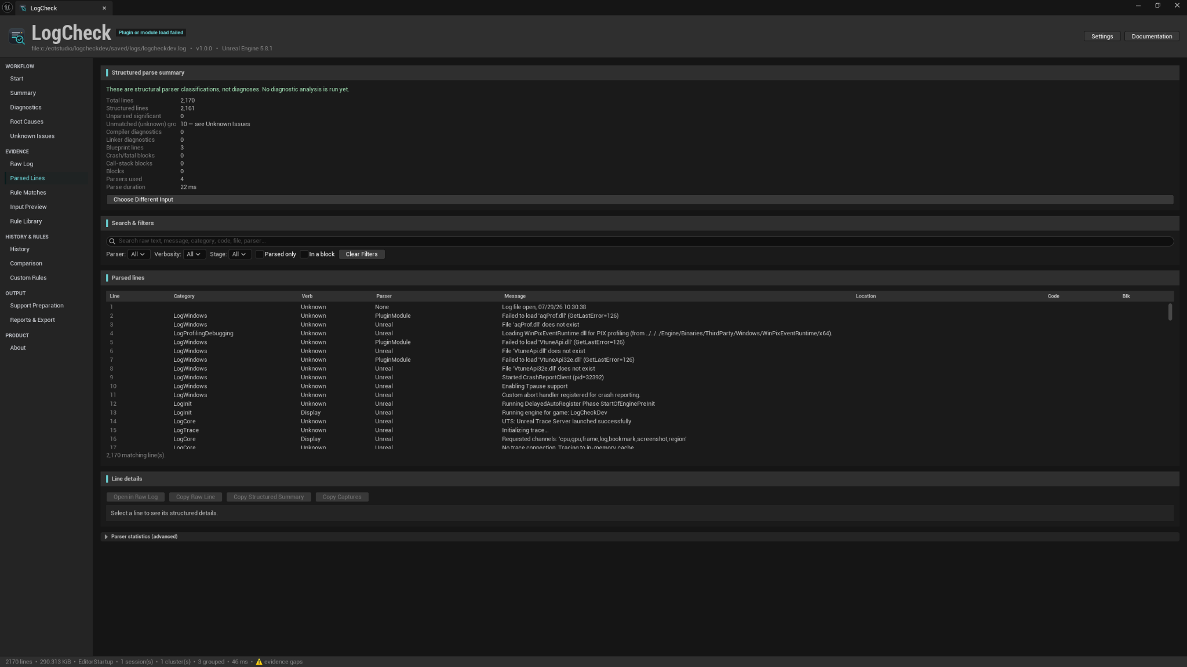Click the Copy Raw Line button
The image size is (1187, 667).
[195, 497]
